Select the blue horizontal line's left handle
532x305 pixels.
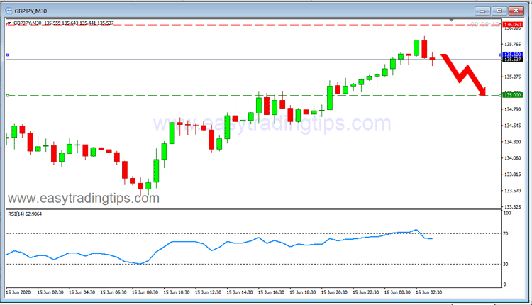(6, 55)
